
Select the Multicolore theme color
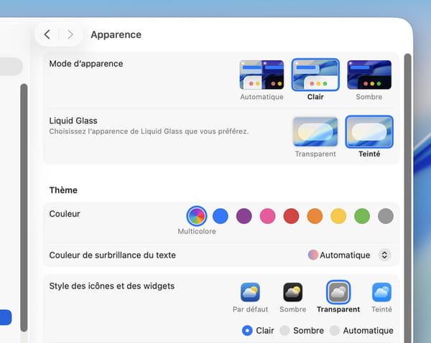196,216
